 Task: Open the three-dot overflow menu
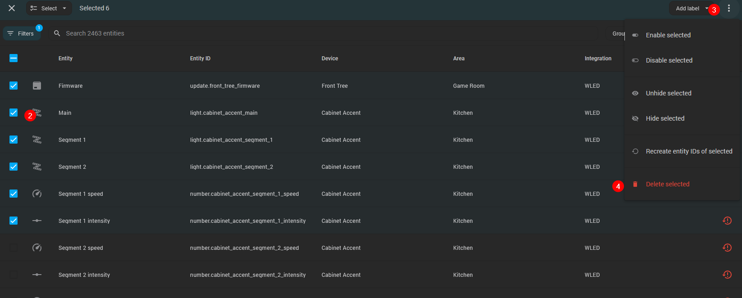728,9
